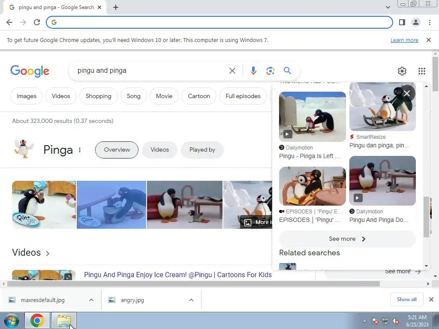Open EPISODES Pingu image result
The height and width of the screenshot is (329, 439).
(x=313, y=186)
